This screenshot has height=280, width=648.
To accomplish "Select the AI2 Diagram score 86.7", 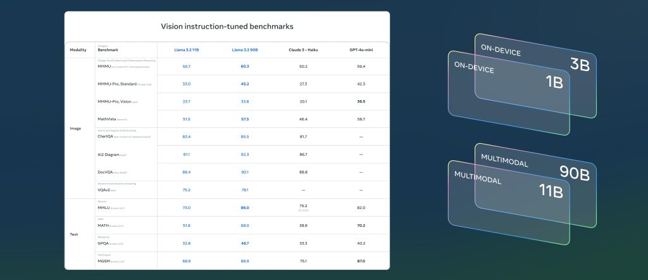I will tap(303, 155).
